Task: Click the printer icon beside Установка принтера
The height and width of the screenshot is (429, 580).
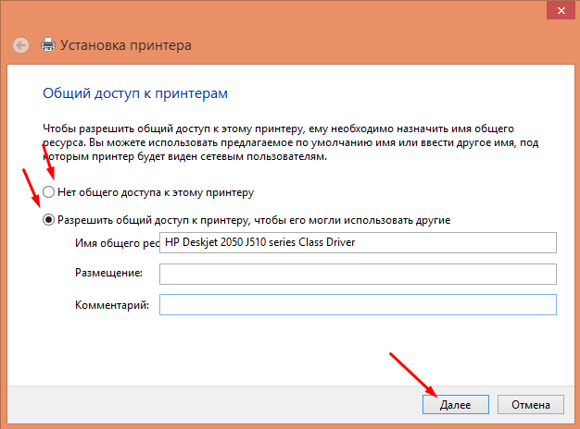Action: pos(47,44)
